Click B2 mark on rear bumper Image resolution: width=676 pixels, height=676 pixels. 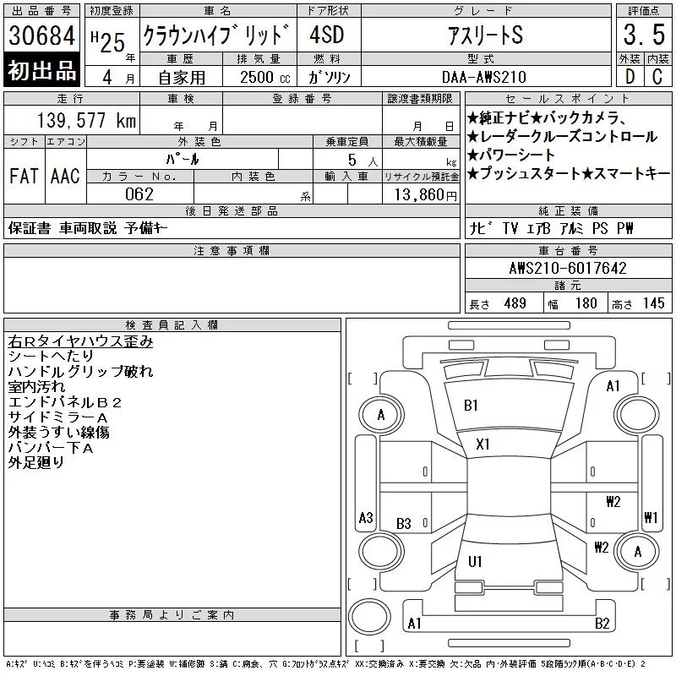coord(602,624)
